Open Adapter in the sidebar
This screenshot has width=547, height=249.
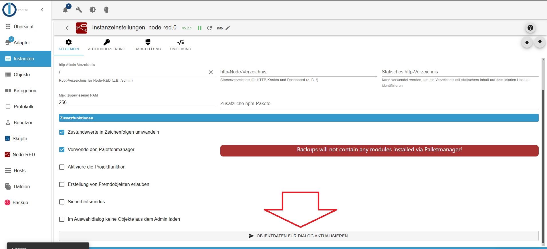click(25, 43)
